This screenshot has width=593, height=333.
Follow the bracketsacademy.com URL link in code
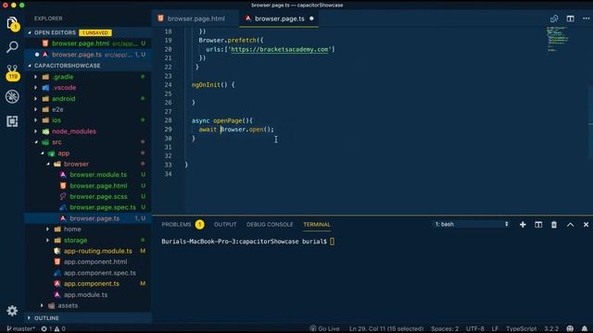[x=280, y=49]
